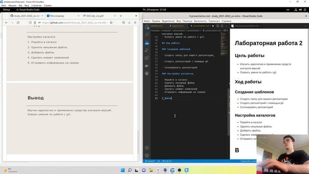Click the VS Code editor minimap
This screenshot has height=174, width=309.
(224, 44)
